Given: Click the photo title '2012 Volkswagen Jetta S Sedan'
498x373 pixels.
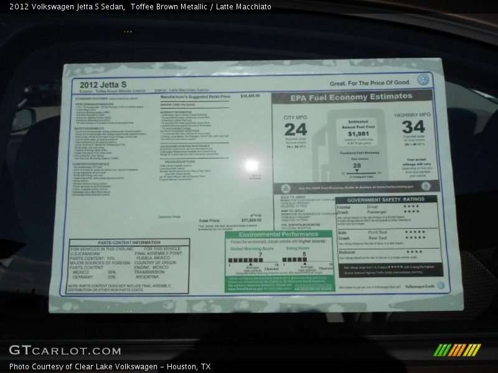Looking at the screenshot, I should click(x=67, y=7).
